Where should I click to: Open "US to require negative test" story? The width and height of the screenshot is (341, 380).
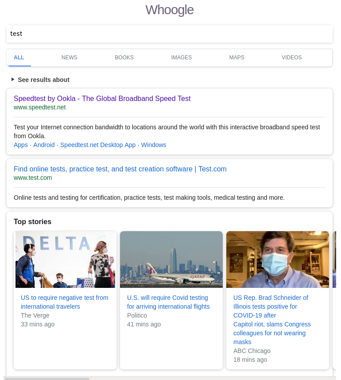pos(65,302)
